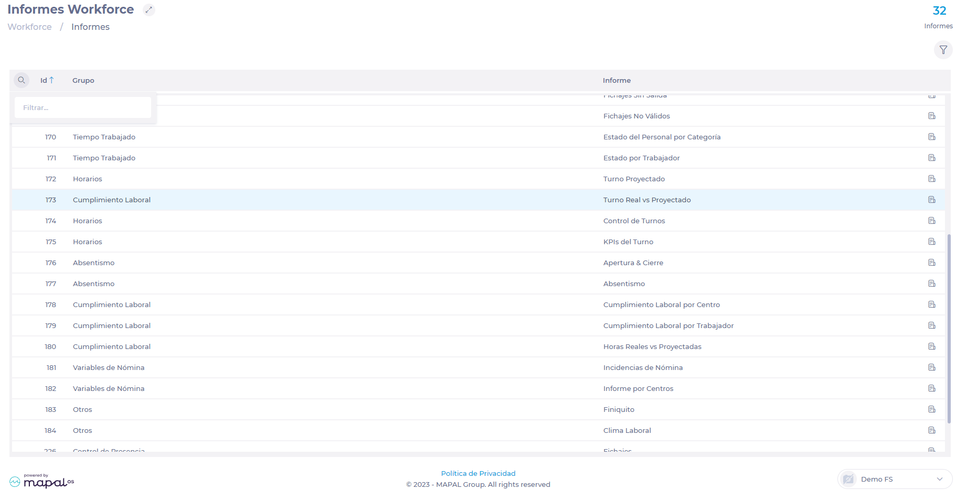Open the filter funnel icon
The height and width of the screenshot is (490, 956).
943,50
